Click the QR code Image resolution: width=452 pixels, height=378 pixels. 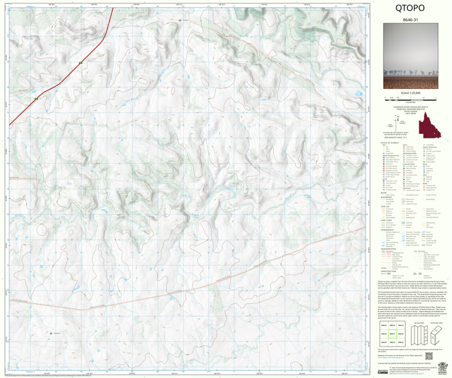click(x=429, y=356)
